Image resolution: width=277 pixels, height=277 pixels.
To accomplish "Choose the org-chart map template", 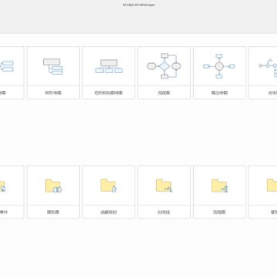I will point(108,73).
